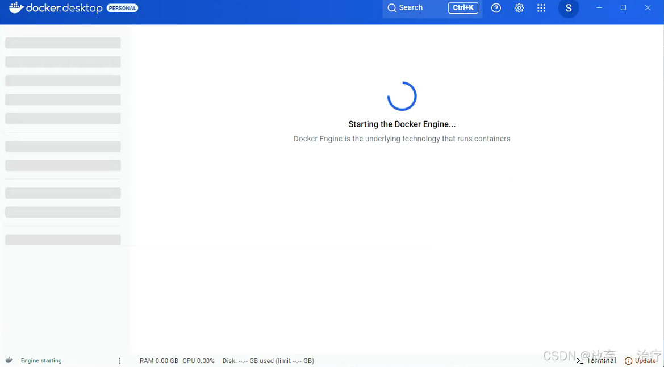The width and height of the screenshot is (664, 367).
Task: Open the Terminal from the status bar
Action: point(596,361)
